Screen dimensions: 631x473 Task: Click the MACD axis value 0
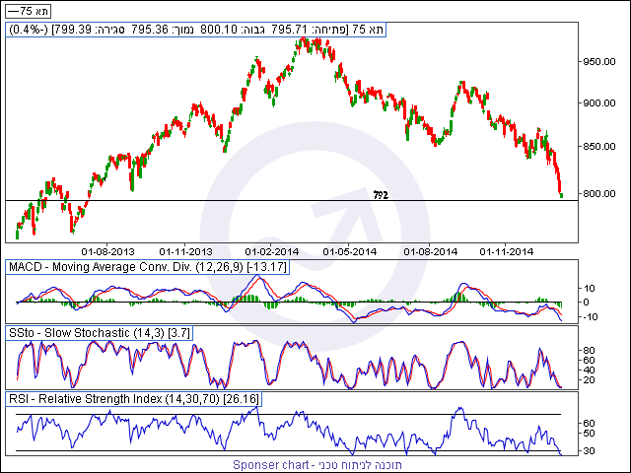point(586,303)
